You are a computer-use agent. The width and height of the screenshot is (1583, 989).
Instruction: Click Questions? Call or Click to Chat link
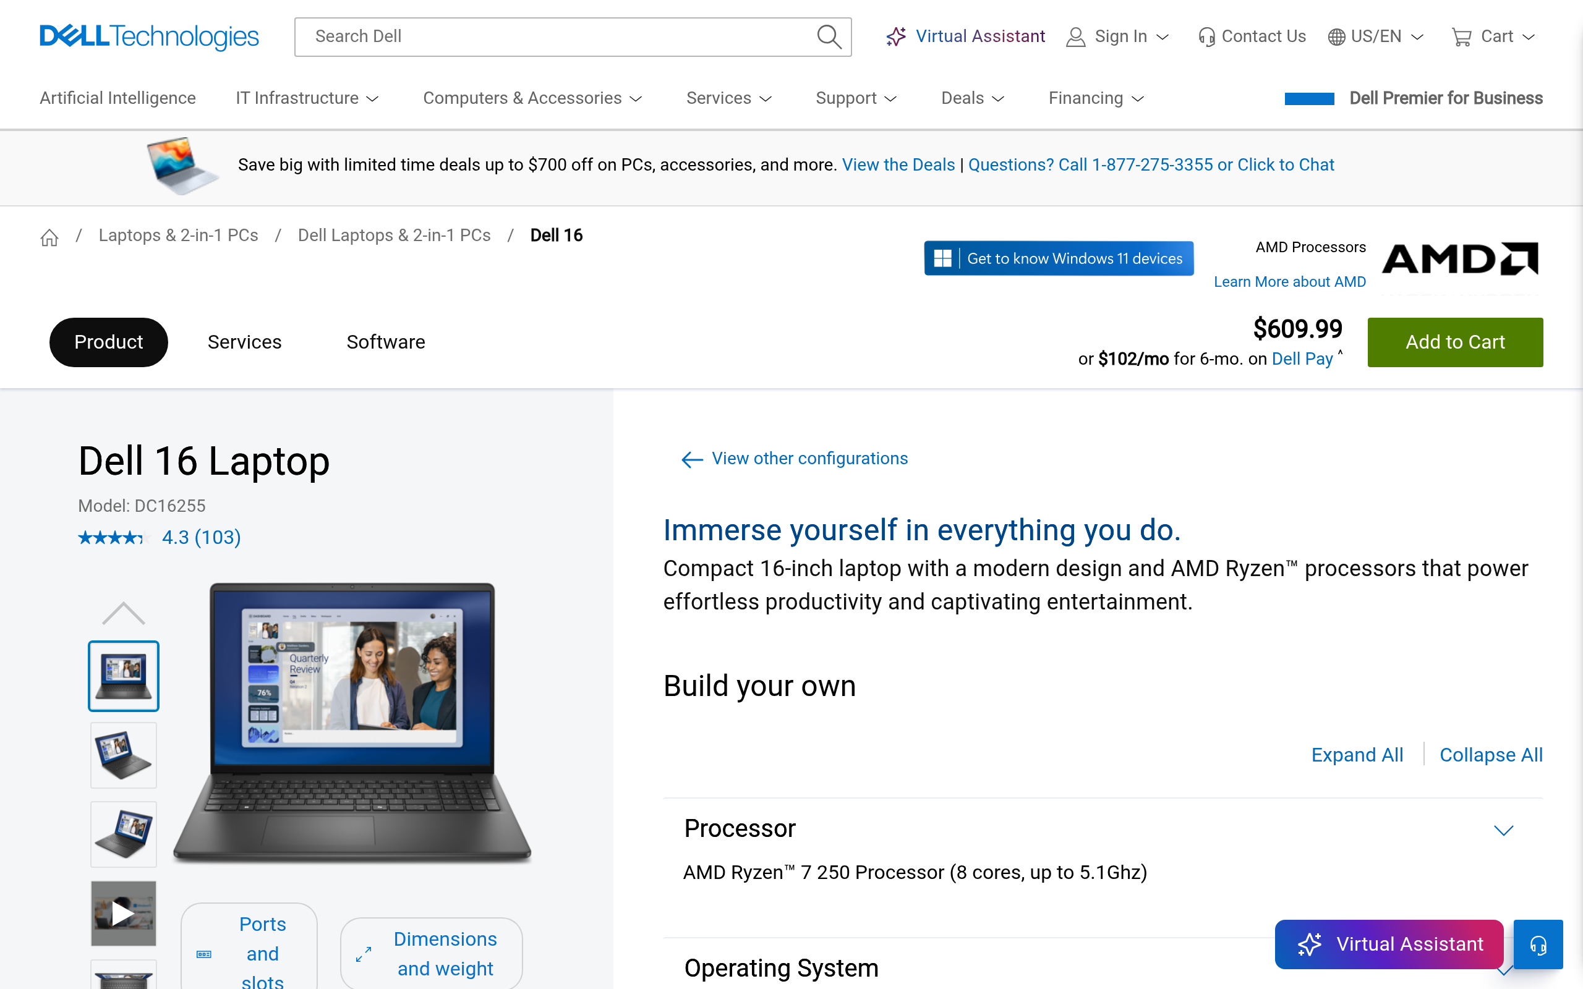(1151, 165)
